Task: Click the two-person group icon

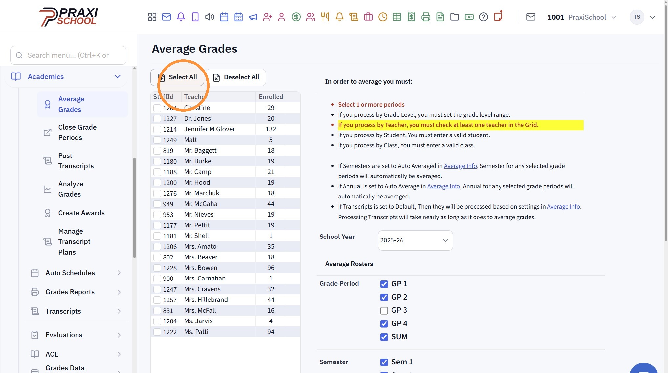Action: pyautogui.click(x=311, y=17)
